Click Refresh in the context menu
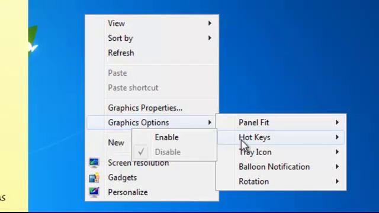The width and height of the screenshot is (379, 213). pyautogui.click(x=152, y=53)
